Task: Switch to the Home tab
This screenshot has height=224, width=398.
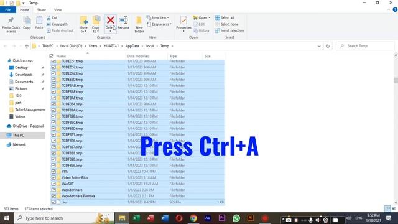Action: coord(24,10)
